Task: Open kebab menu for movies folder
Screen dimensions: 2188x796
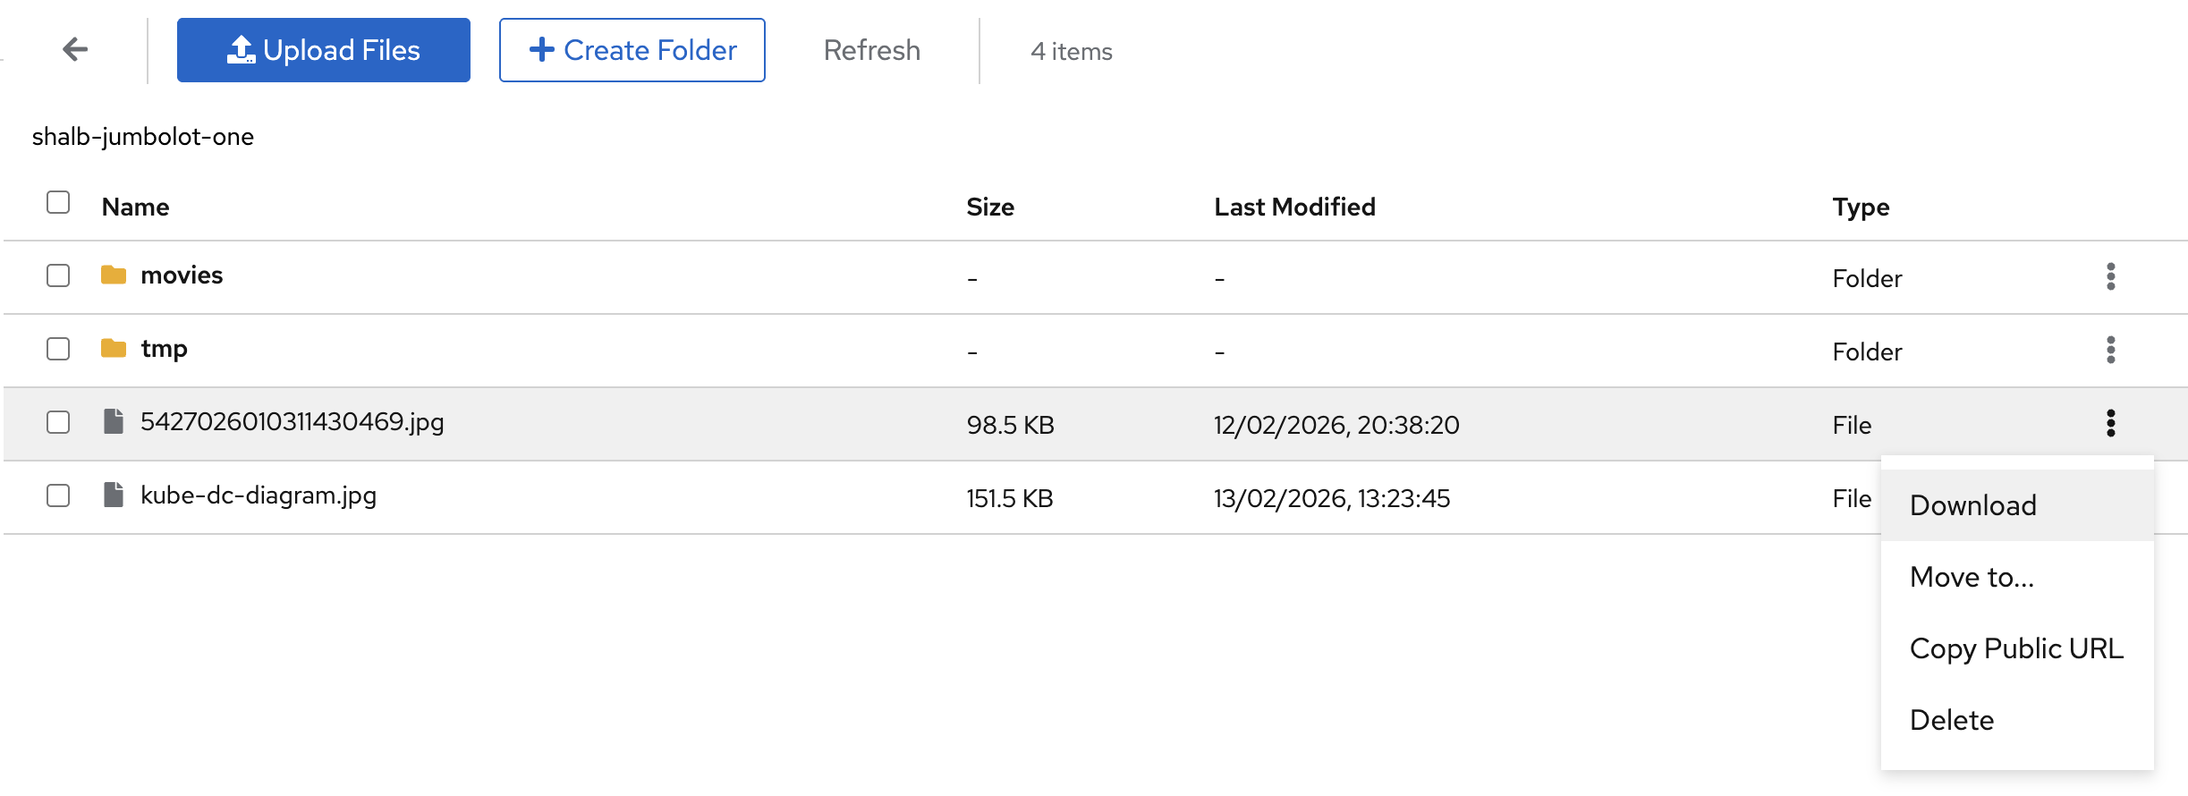Action: (2110, 277)
